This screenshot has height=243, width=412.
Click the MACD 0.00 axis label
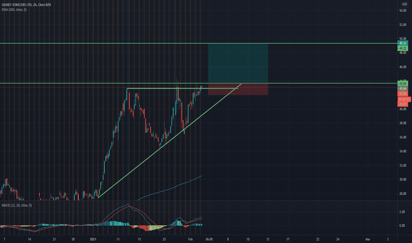click(x=402, y=225)
